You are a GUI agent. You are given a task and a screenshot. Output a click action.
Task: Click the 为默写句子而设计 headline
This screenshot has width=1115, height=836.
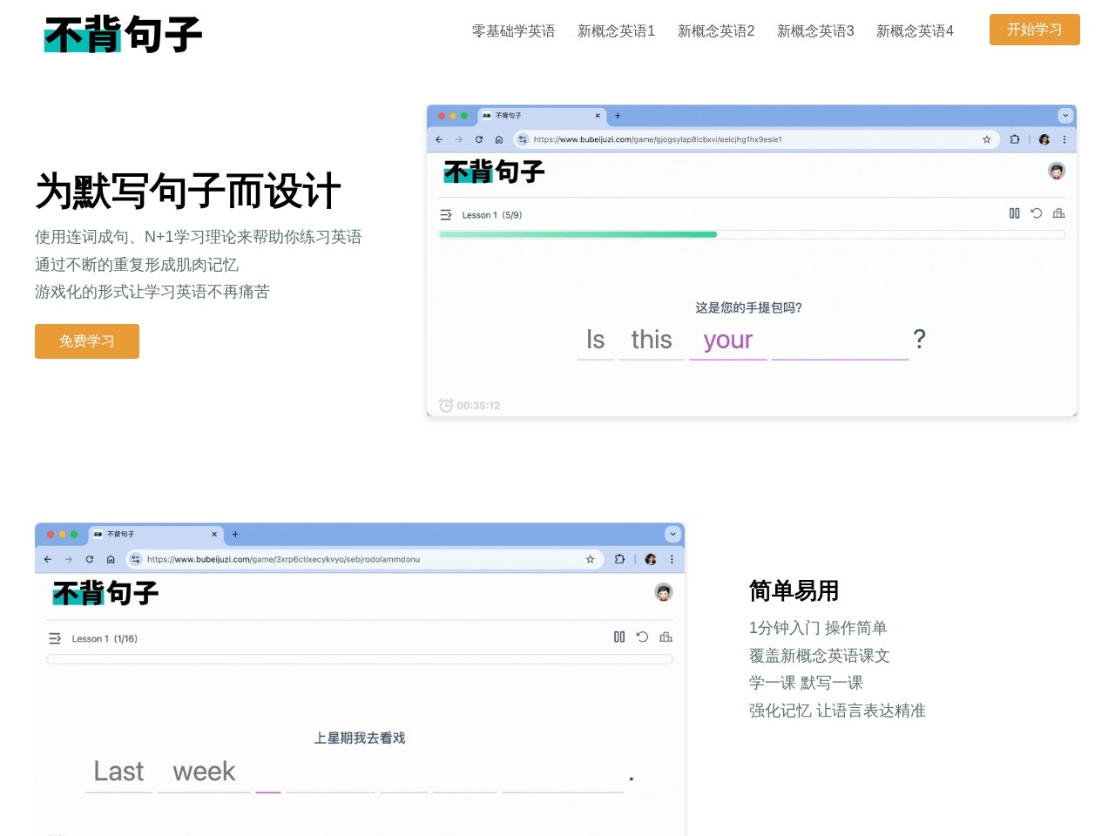188,192
